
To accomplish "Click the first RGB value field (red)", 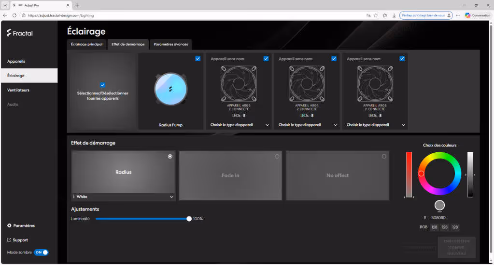I will click(435, 227).
